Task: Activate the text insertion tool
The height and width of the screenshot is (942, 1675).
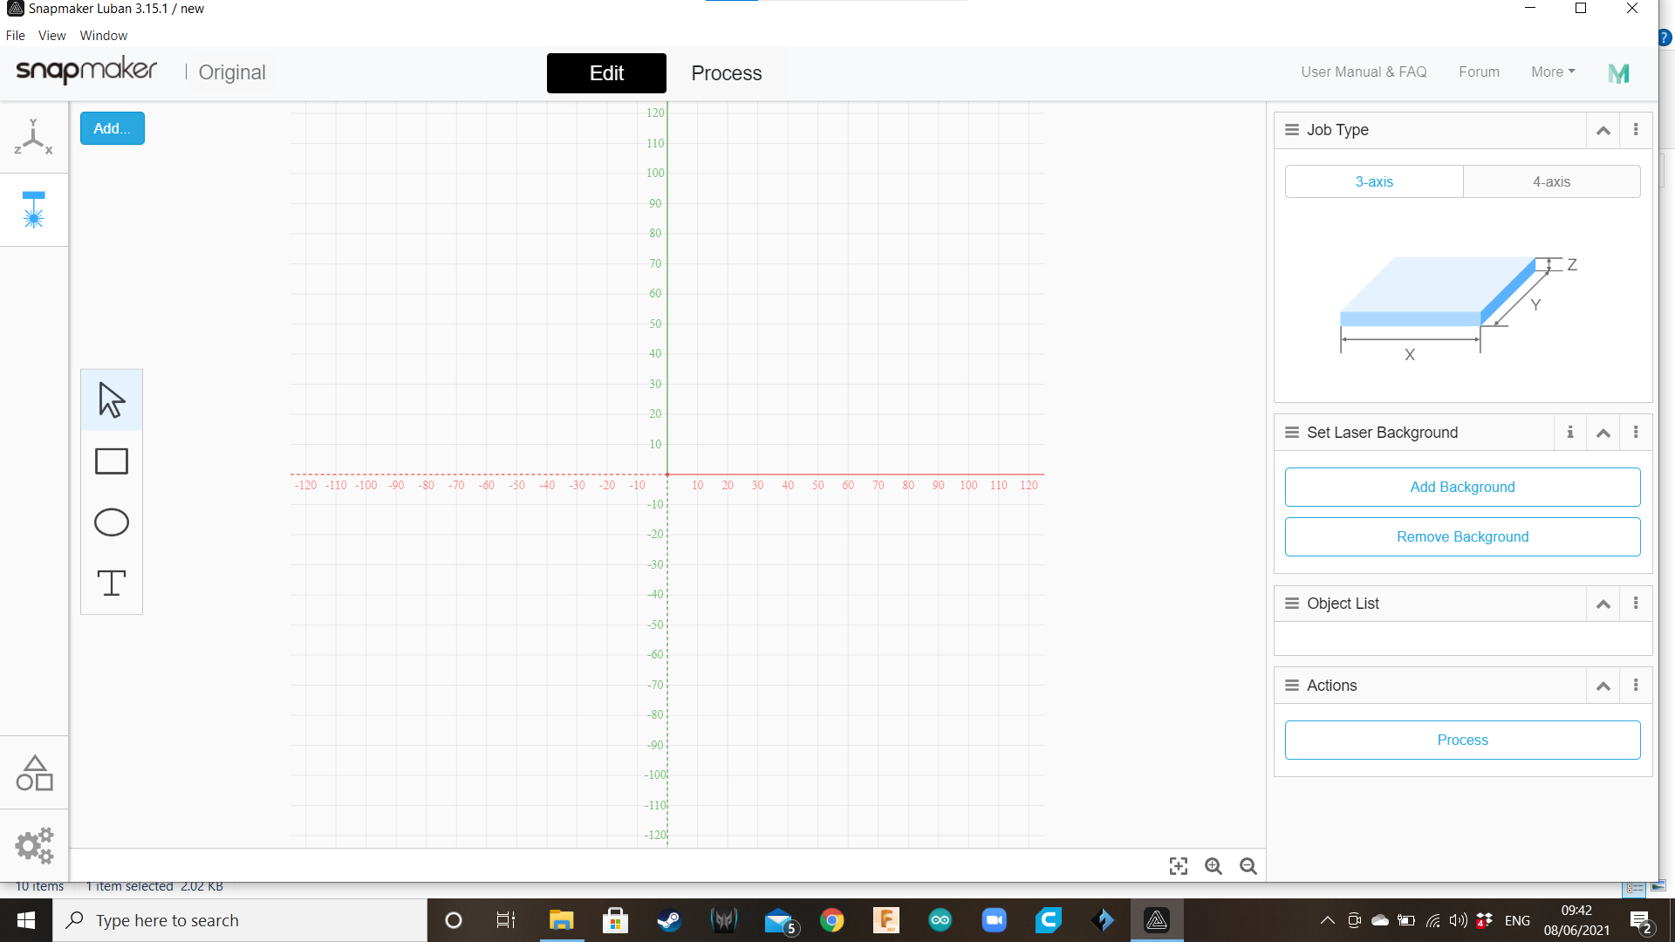Action: pyautogui.click(x=112, y=583)
